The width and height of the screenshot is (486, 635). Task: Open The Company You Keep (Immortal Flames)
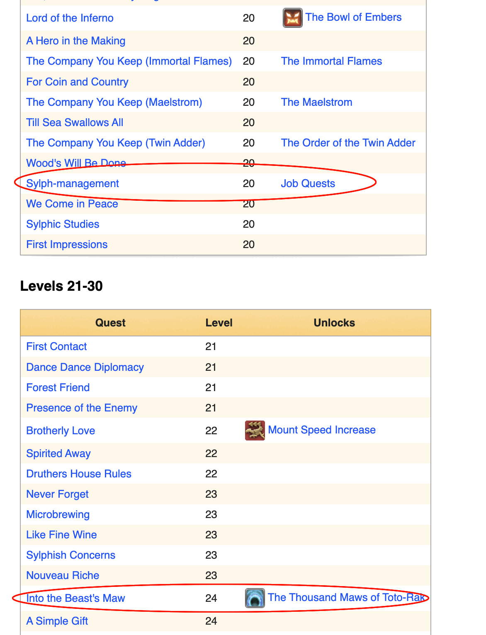coord(129,61)
